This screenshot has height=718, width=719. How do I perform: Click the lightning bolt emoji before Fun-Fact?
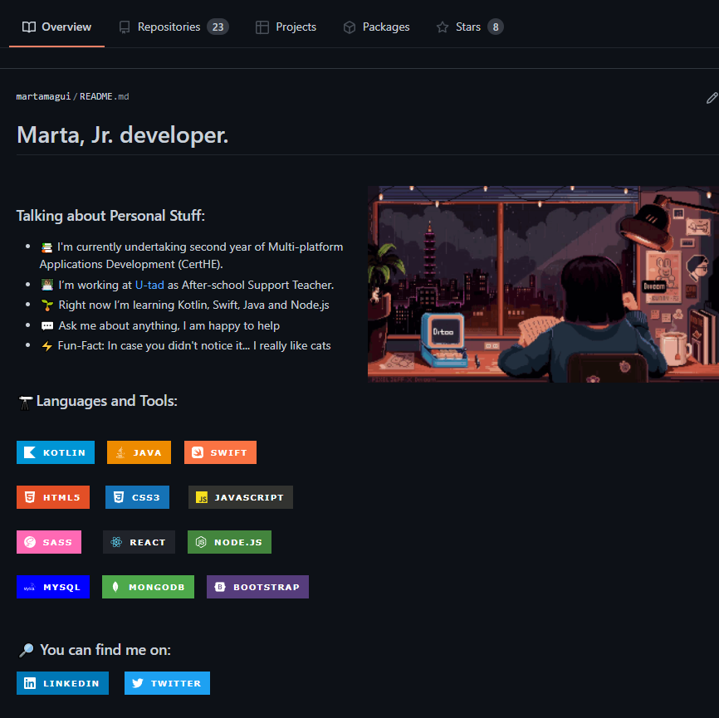(x=46, y=345)
